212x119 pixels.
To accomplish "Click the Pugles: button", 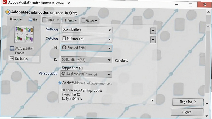I will (x=187, y=112).
